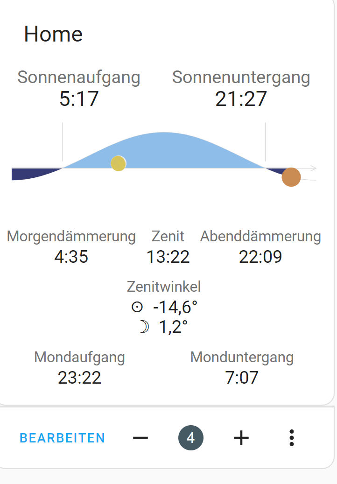Click the Monduntergang 7:07 value
Viewport: 337px width, 484px height.
pyautogui.click(x=242, y=378)
